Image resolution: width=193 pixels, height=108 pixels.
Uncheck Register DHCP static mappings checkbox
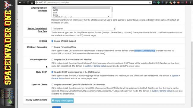click(52, 72)
